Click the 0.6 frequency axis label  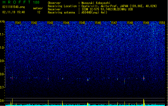coord(2,101)
